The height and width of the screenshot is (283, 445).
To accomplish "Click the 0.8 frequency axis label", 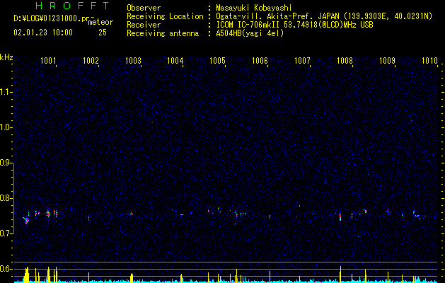I will (6, 198).
